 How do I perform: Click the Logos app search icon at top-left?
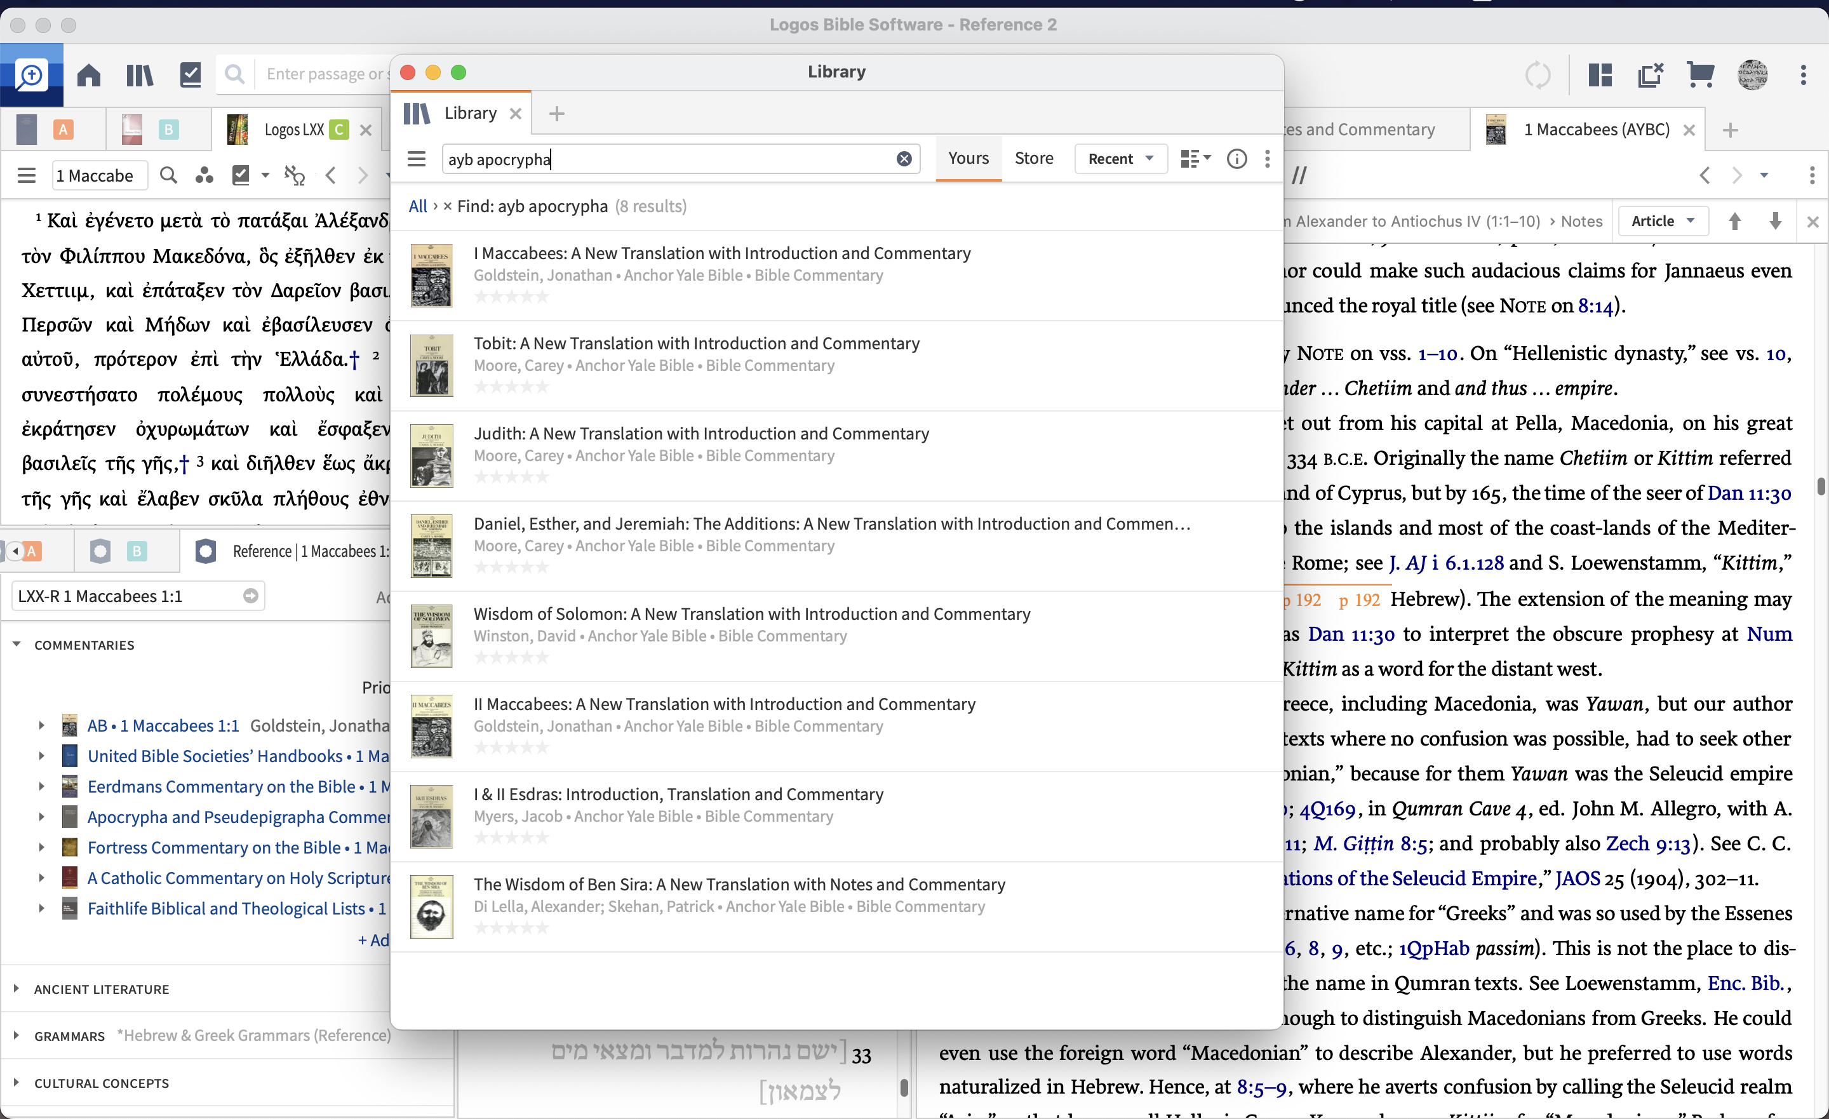point(31,74)
